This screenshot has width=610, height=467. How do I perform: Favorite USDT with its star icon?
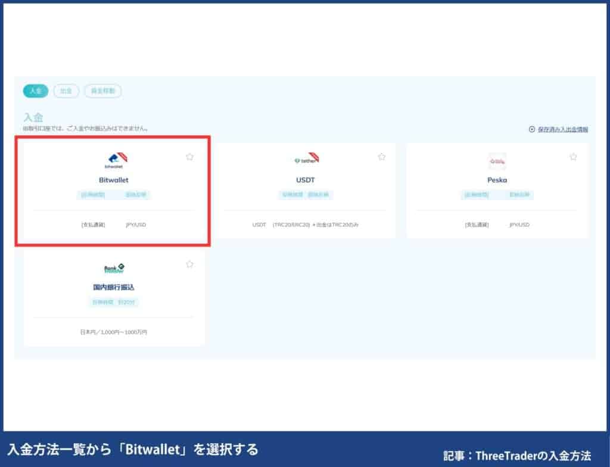click(x=382, y=157)
